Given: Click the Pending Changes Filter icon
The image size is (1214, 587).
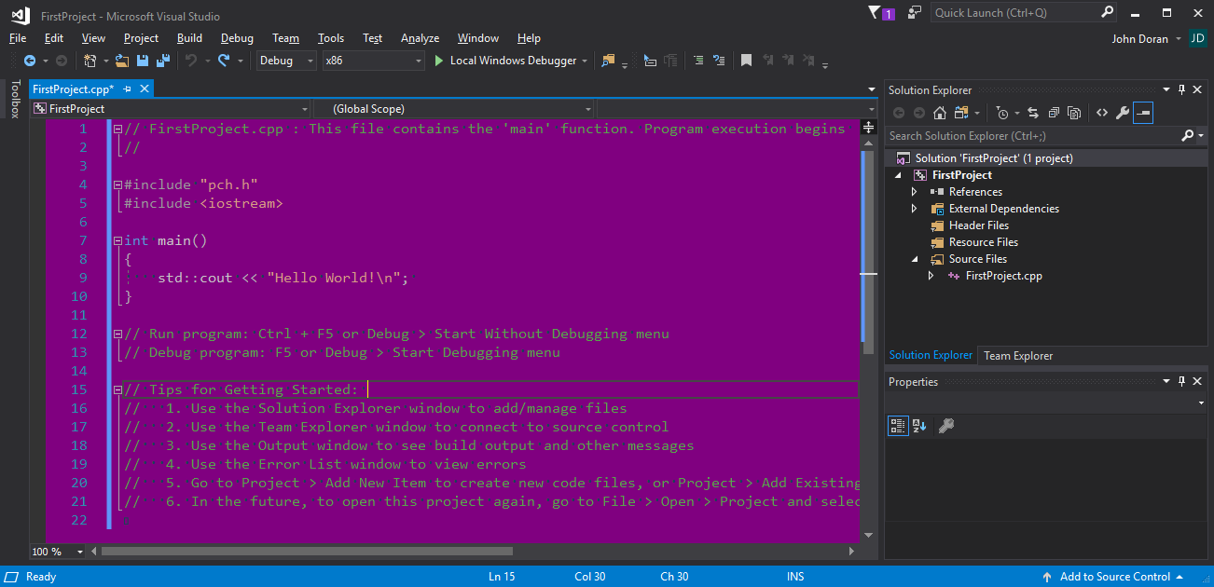Looking at the screenshot, I should click(x=1001, y=113).
